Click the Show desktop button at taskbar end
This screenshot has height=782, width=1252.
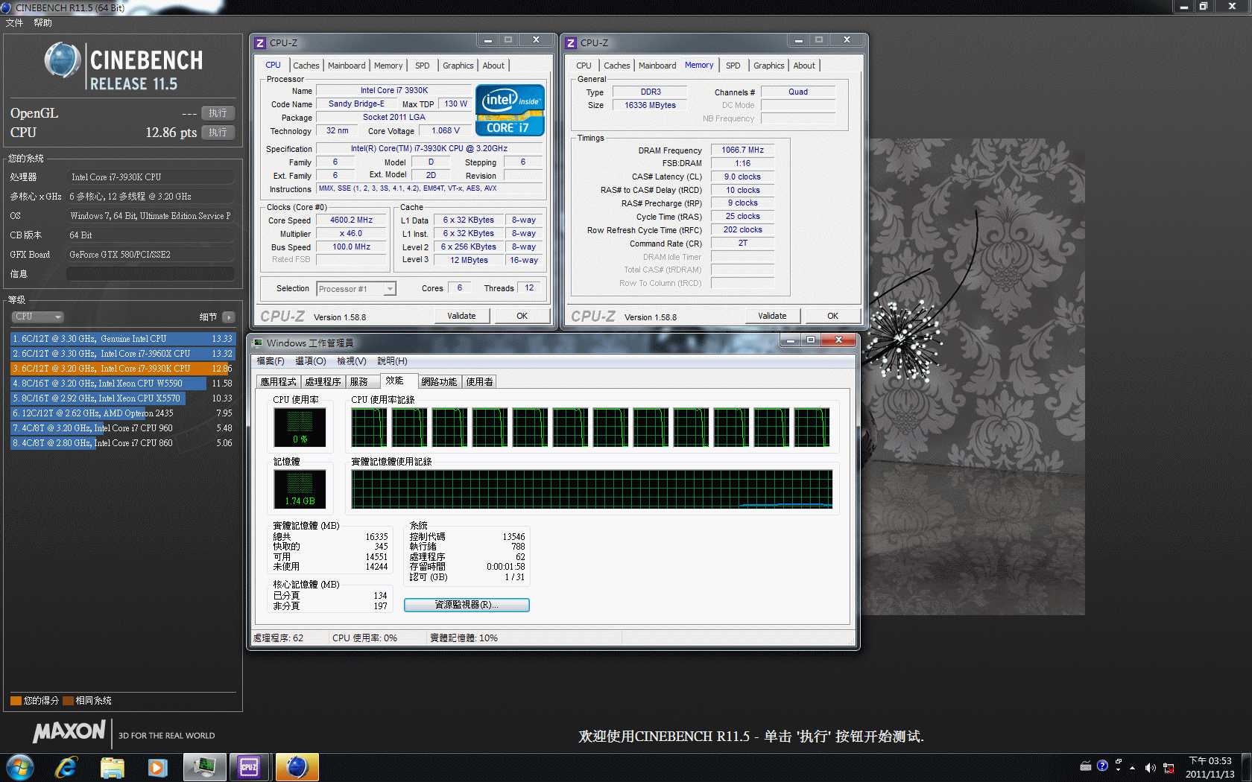tap(1246, 767)
